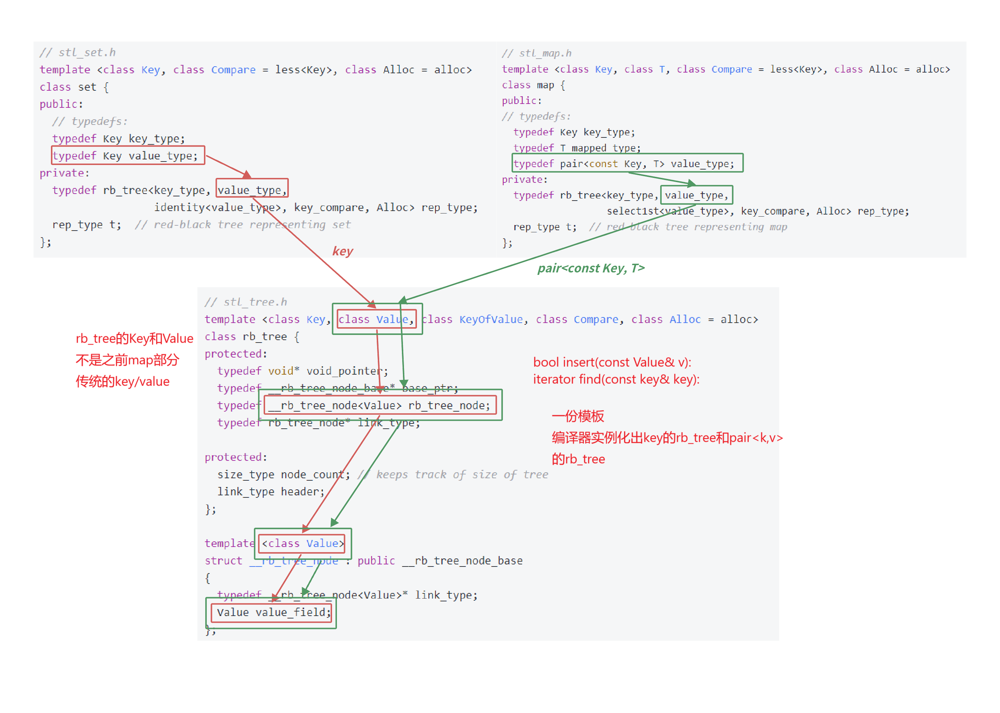Click the 'rb_tree的Key和Value' annotation
The image size is (1000, 713).
click(134, 338)
